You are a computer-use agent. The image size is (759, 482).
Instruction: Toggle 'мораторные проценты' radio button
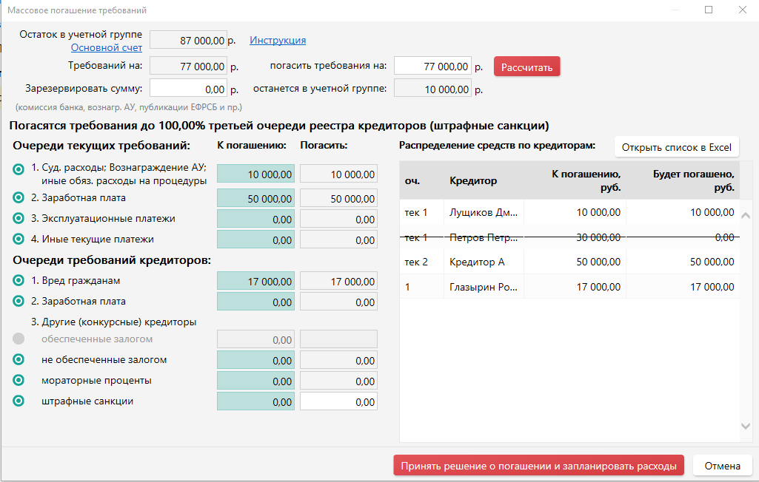pos(19,381)
